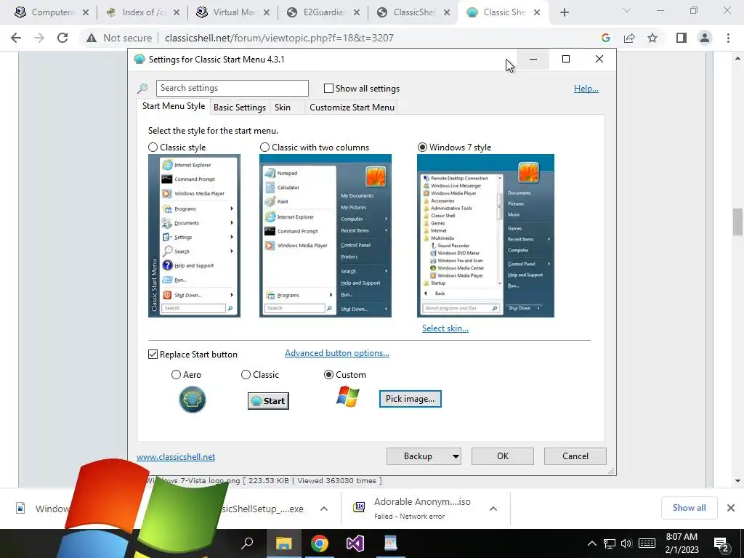This screenshot has height=558, width=744.
Task: Click the Pick image button
Action: (x=410, y=399)
